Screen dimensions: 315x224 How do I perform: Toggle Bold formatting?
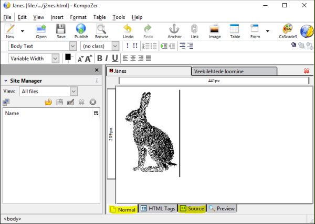[x=99, y=59]
